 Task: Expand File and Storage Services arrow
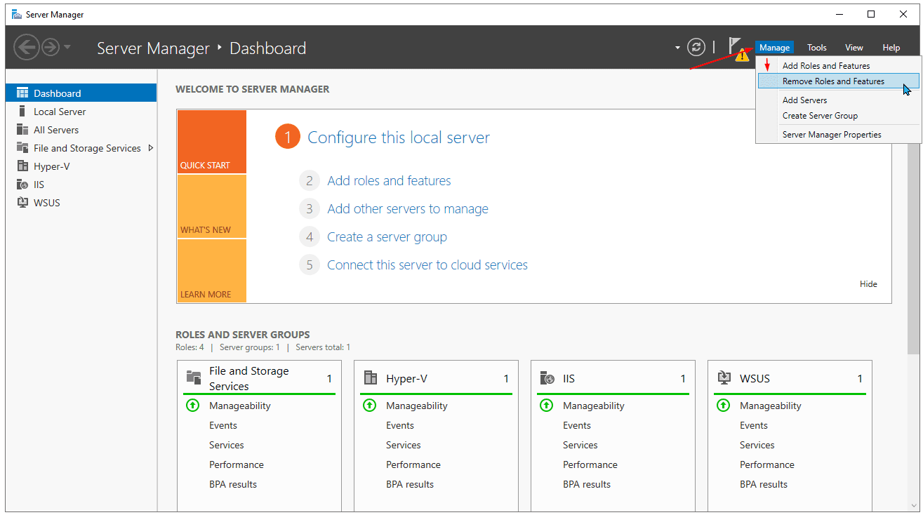[x=150, y=148]
